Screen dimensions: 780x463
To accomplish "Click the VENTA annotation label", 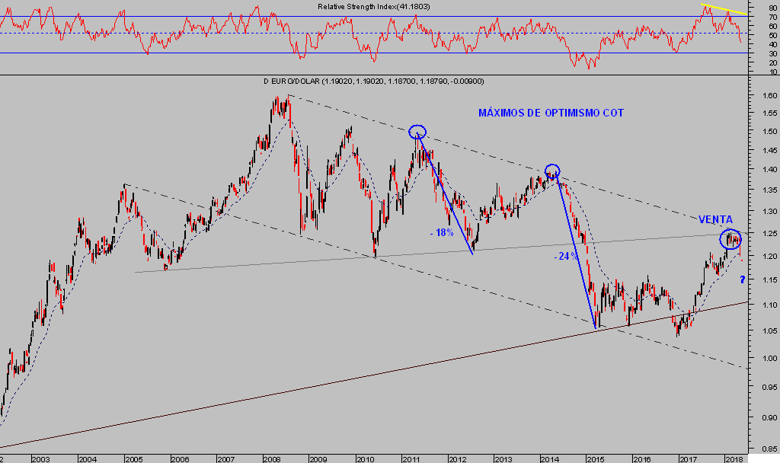I will coord(715,219).
